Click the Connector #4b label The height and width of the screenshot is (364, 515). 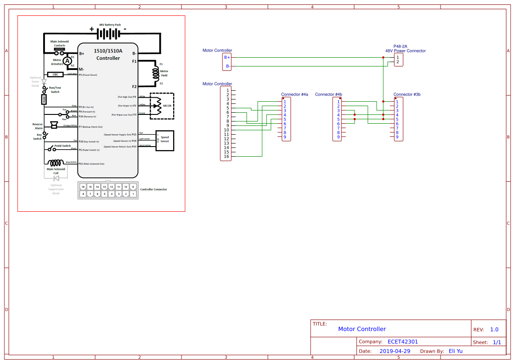[329, 95]
